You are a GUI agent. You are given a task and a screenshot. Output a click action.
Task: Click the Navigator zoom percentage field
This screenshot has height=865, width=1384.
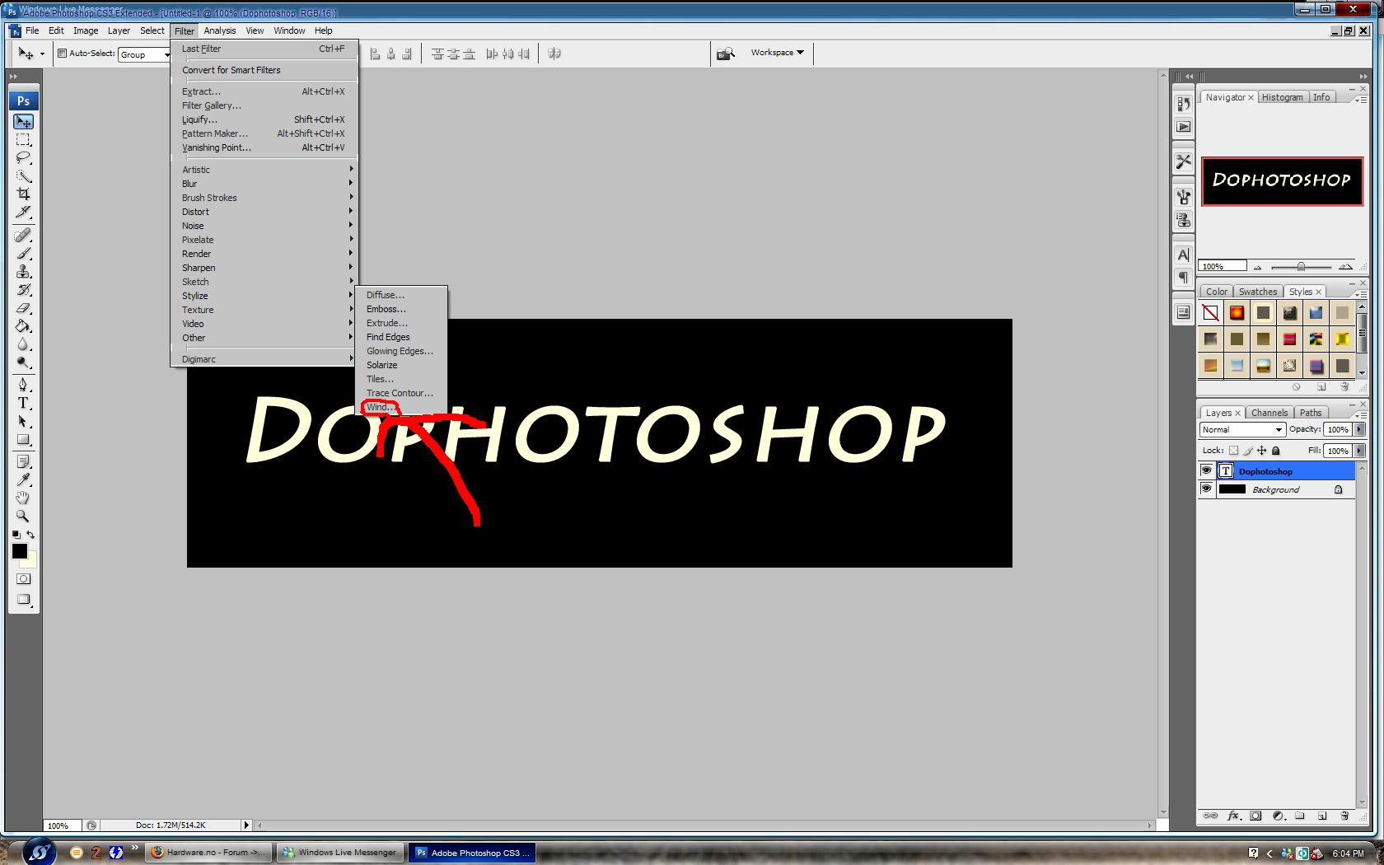tap(1223, 267)
